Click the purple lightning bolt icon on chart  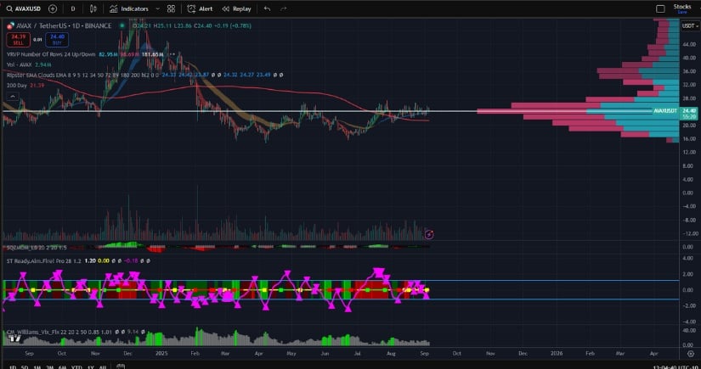(x=429, y=234)
